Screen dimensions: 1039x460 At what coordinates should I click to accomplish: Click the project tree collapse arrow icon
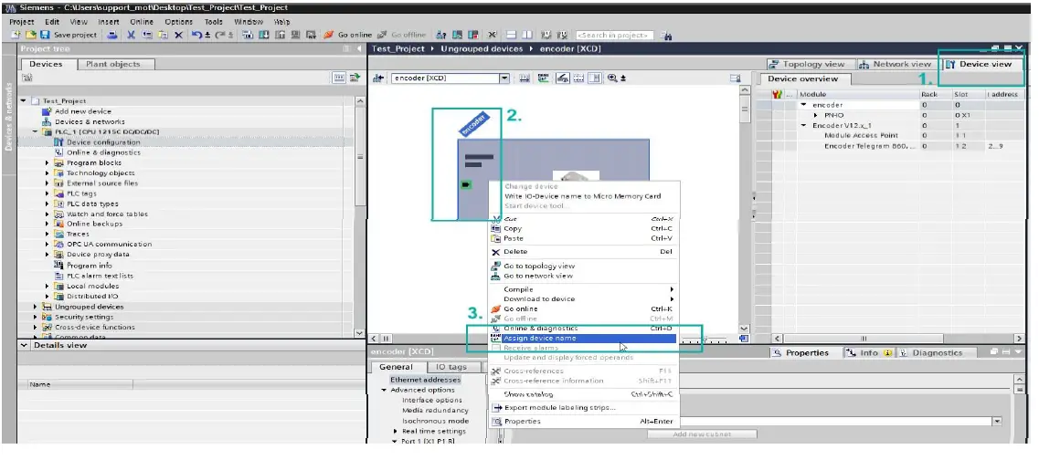click(x=359, y=49)
